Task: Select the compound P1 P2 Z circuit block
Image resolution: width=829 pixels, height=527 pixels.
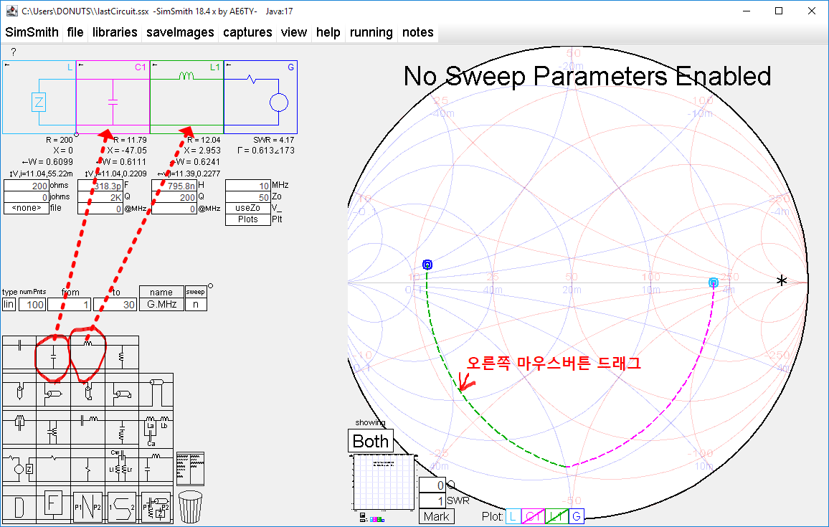Action: pos(156,506)
